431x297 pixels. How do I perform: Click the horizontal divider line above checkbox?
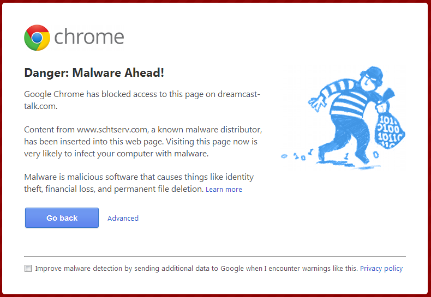coord(215,256)
